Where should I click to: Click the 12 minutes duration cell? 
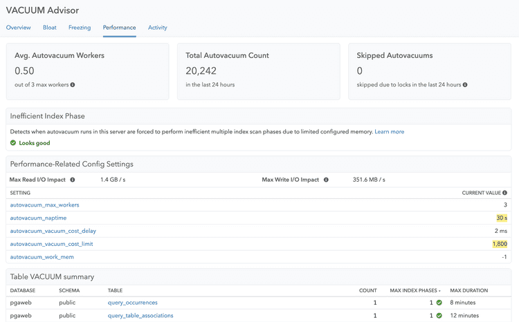464,316
